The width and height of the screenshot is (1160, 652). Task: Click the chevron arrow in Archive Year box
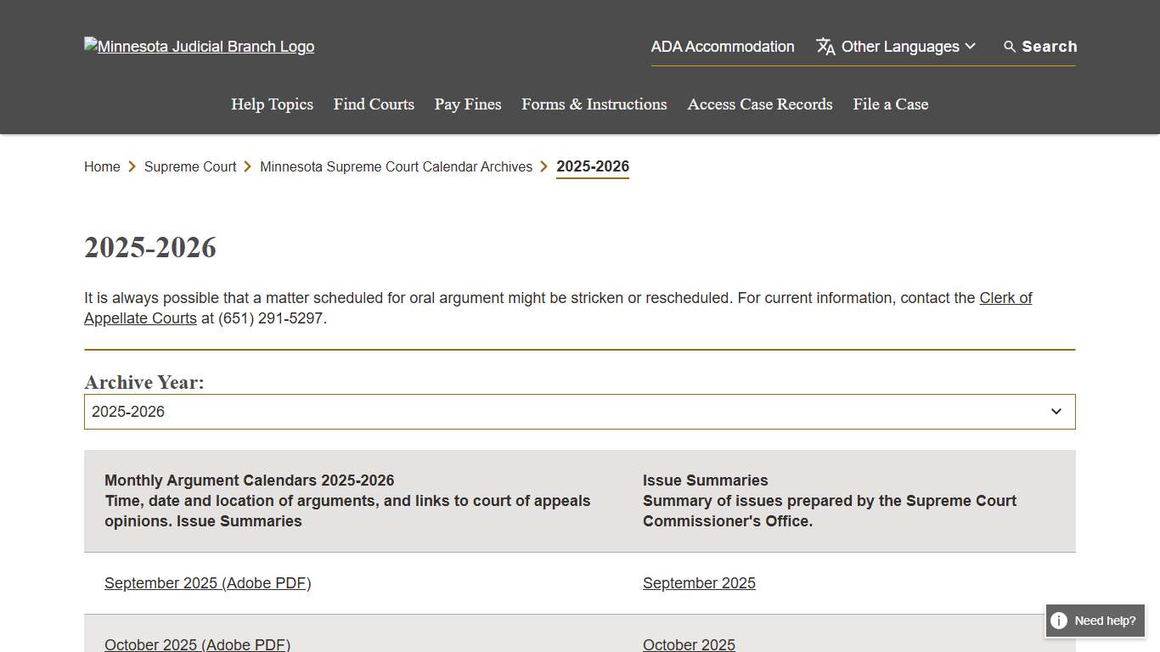(x=1056, y=412)
